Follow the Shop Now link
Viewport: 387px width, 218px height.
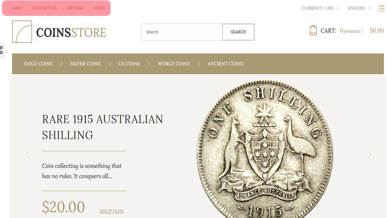[112, 211]
